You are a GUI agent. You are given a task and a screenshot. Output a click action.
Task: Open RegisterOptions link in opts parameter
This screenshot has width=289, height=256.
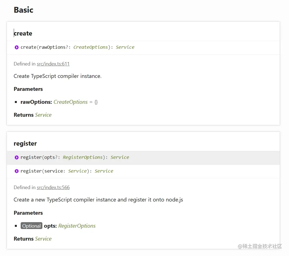click(x=77, y=226)
